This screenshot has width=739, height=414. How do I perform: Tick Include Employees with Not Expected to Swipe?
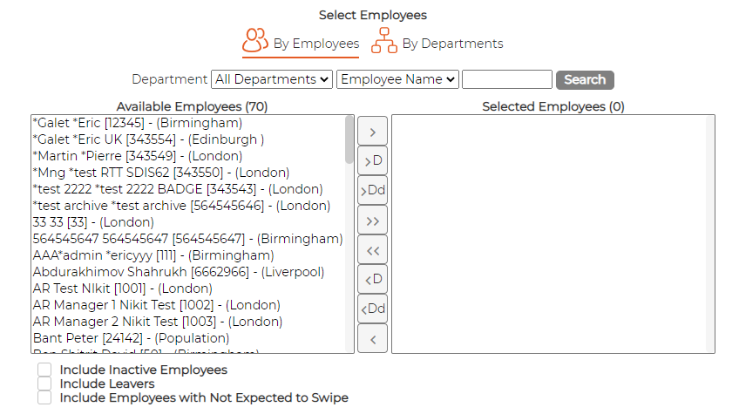(x=44, y=397)
